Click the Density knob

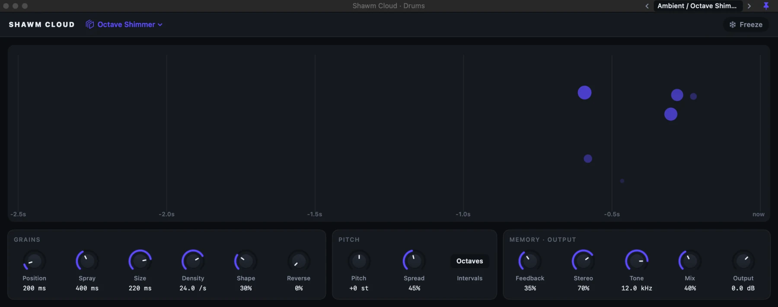(x=193, y=261)
